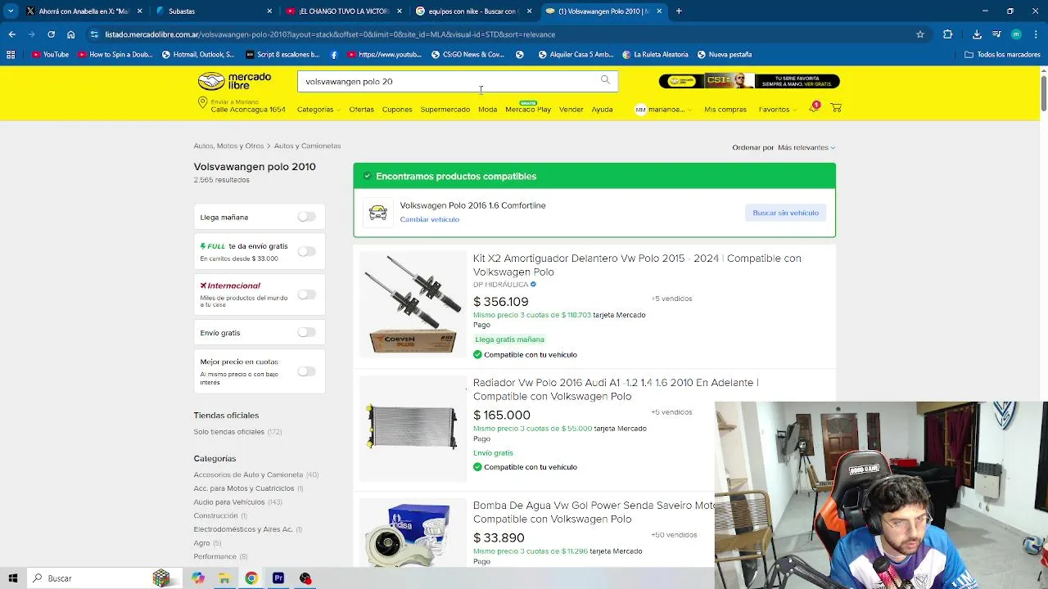Click the Cambiar vehículo link
Screen dimensions: 1048x589
[429, 219]
